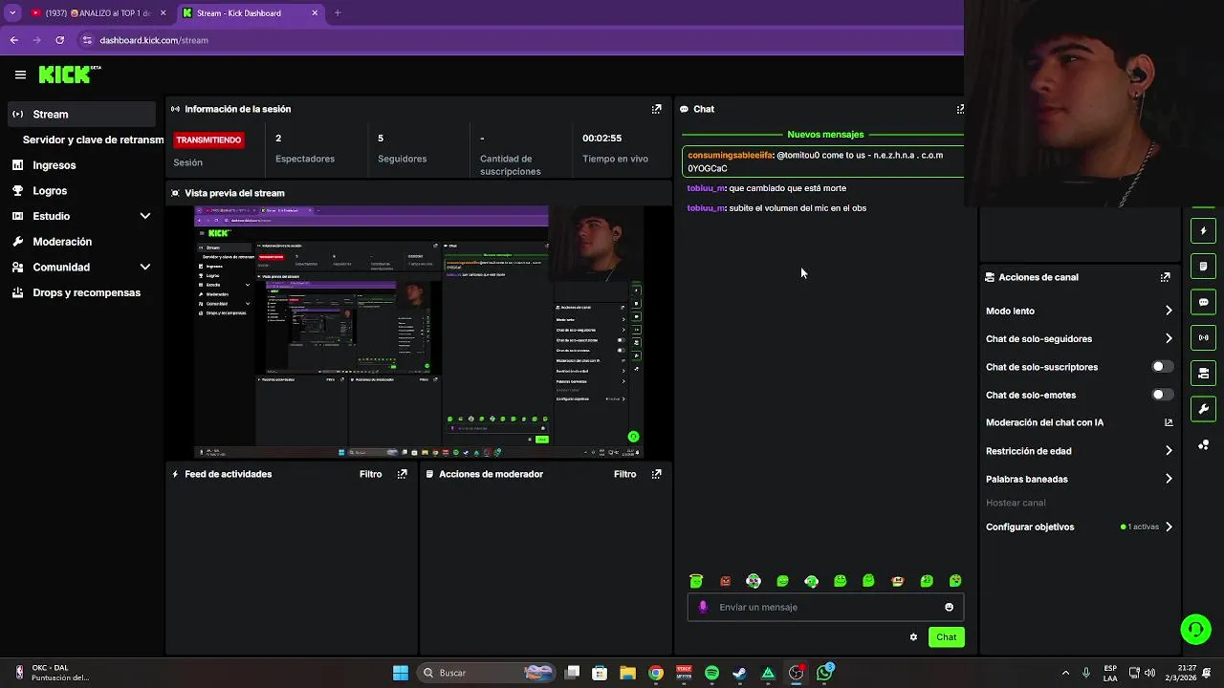
Task: Switch to the ANALIZO al TOP 1 browser tab
Action: pyautogui.click(x=98, y=13)
